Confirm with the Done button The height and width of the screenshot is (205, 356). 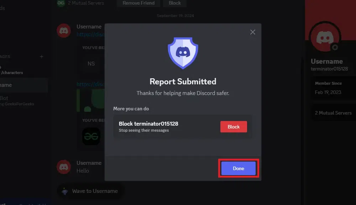239,168
